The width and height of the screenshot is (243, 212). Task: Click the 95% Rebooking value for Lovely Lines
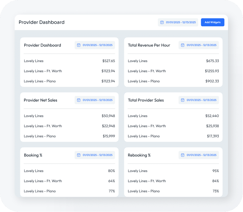[x=216, y=171]
